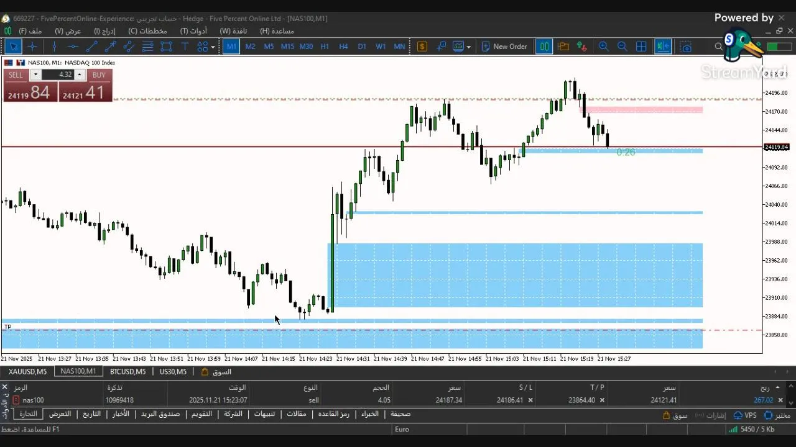This screenshot has width=796, height=447.
Task: Toggle the up-down trade levels icon
Action: click(x=582, y=47)
